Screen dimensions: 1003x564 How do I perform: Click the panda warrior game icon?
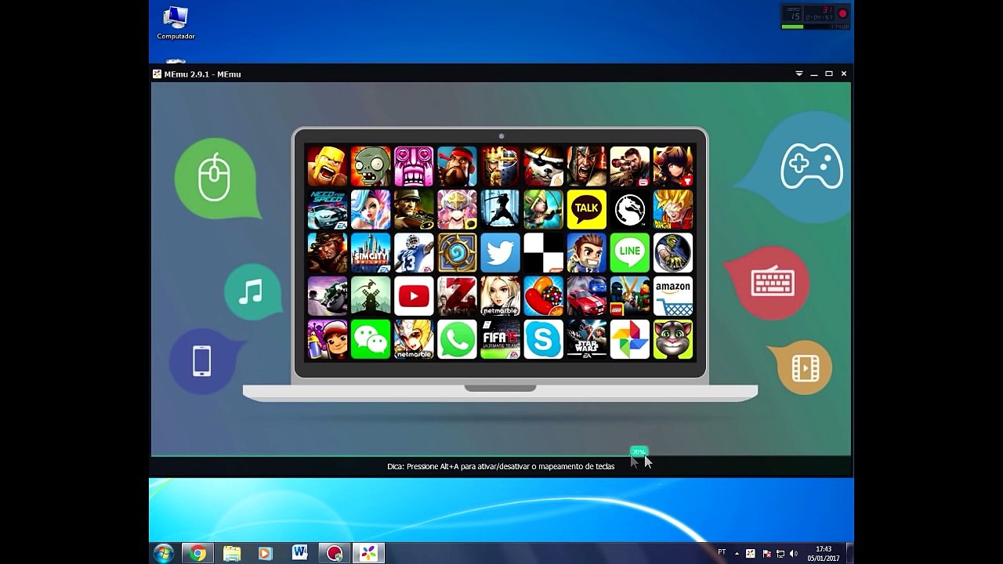coord(543,166)
